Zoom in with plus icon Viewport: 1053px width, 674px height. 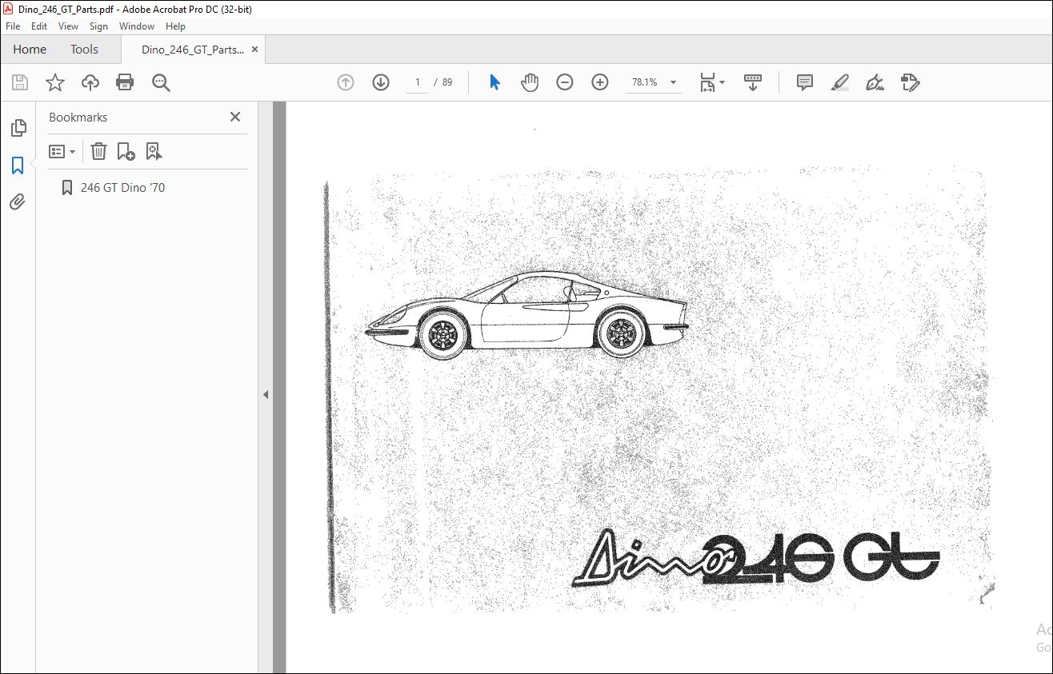(x=600, y=82)
